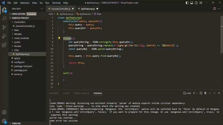
Task: Open the View menu
Action: (34, 3)
